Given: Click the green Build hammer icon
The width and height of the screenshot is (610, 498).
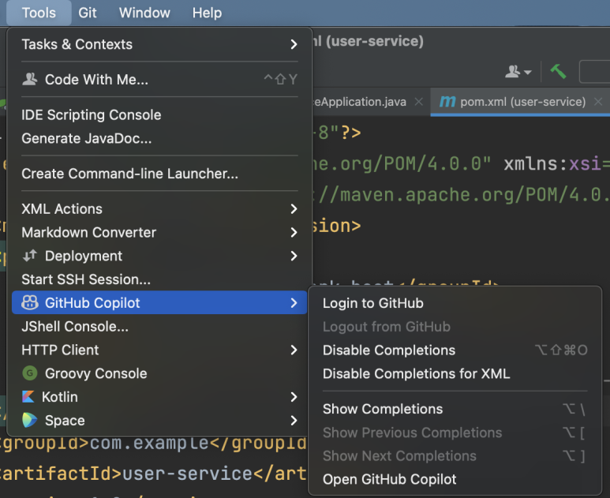Looking at the screenshot, I should (x=558, y=72).
